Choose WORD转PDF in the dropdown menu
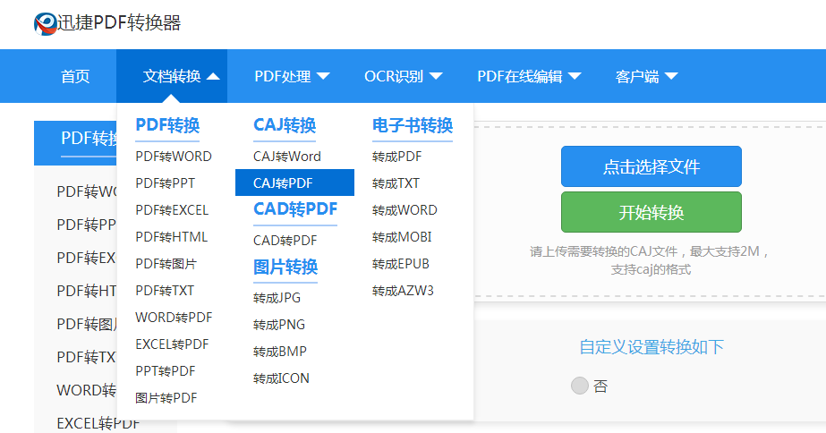 pyautogui.click(x=174, y=318)
